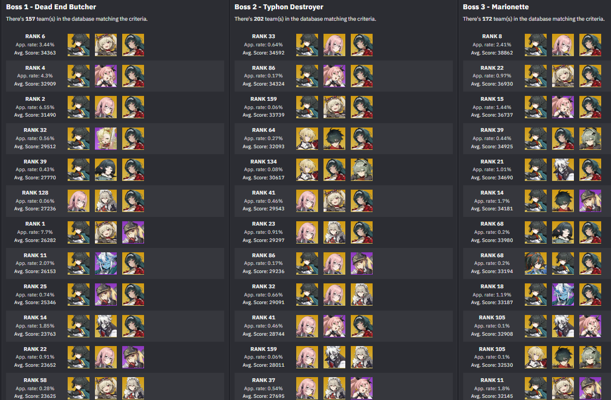Select the blue-skinned character in Dead End Butcher Rank 11
The height and width of the screenshot is (400, 611).
[x=106, y=263]
